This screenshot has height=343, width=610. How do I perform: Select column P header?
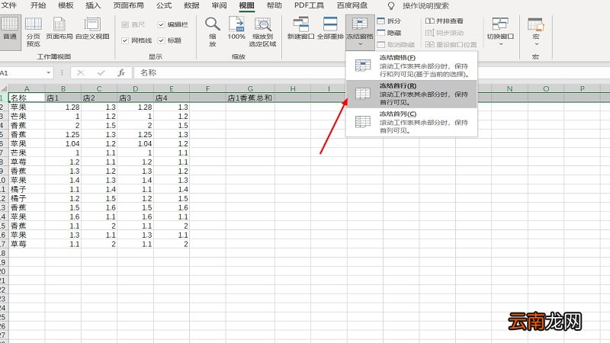click(582, 88)
